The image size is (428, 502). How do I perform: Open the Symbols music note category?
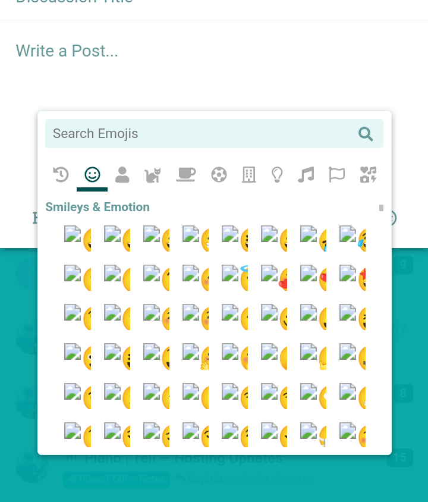coord(306,175)
